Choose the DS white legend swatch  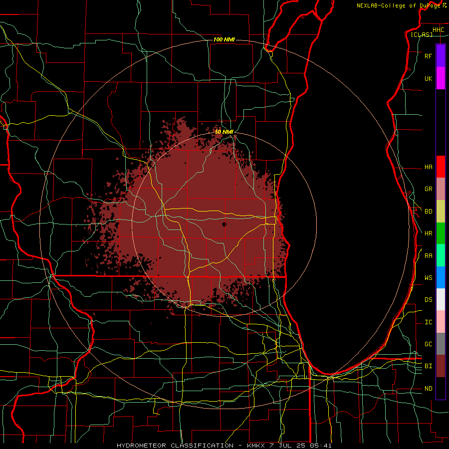[x=441, y=299]
